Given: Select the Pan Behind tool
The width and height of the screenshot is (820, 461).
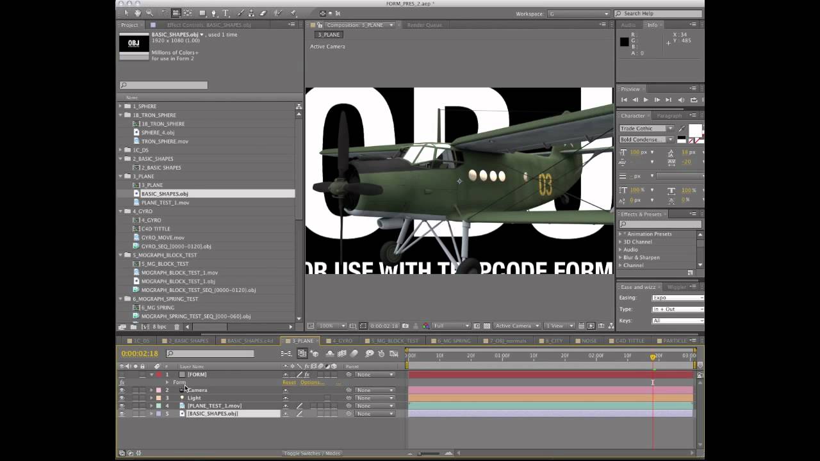Looking at the screenshot, I should [x=188, y=13].
